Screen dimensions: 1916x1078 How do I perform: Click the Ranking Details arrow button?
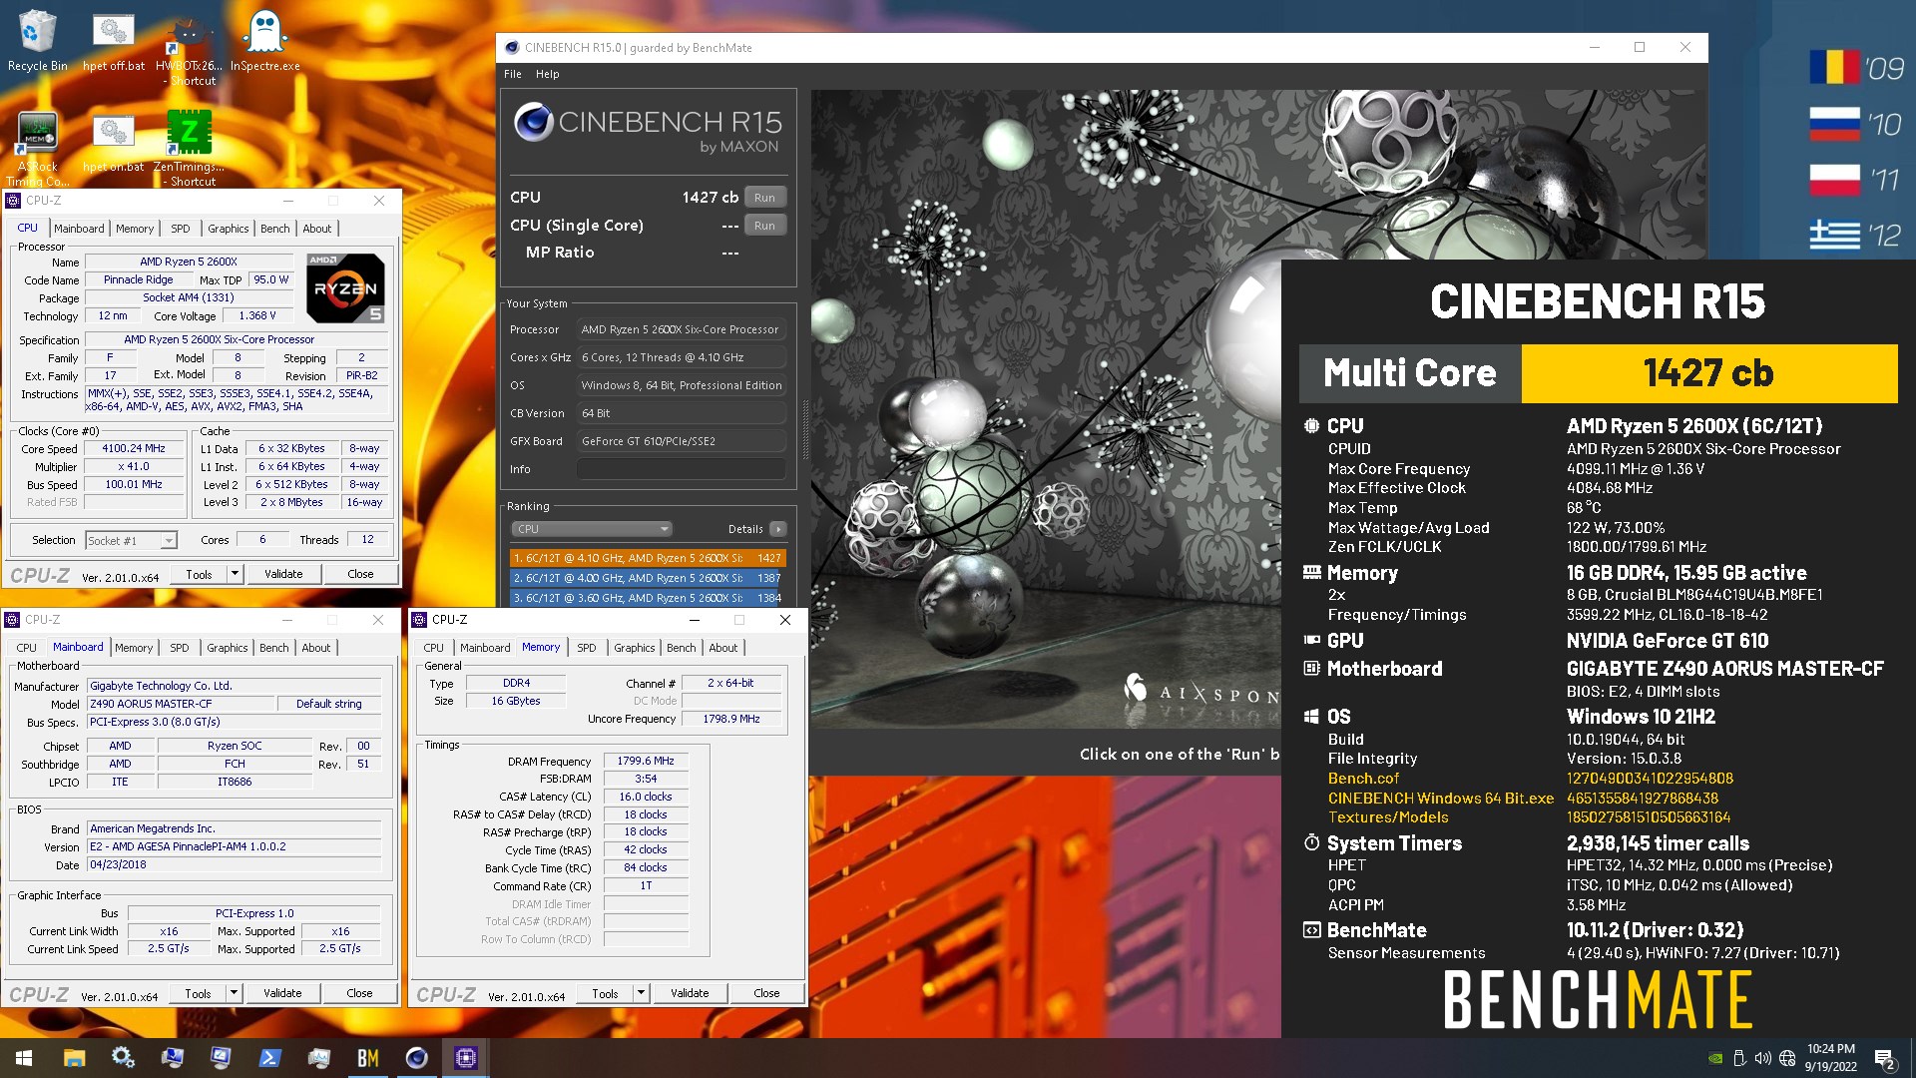click(x=778, y=529)
